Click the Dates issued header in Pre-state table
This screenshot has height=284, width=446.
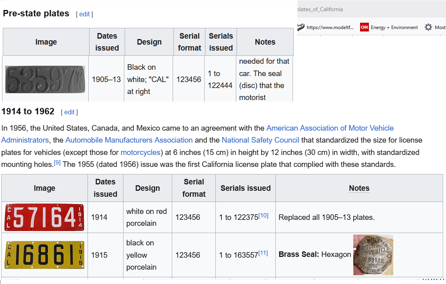click(107, 42)
